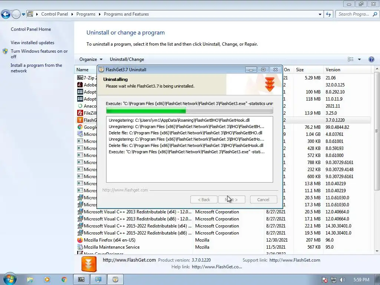Image resolution: width=380 pixels, height=285 pixels.
Task: Open Google Chrome from taskbar
Action: [x=64, y=280]
